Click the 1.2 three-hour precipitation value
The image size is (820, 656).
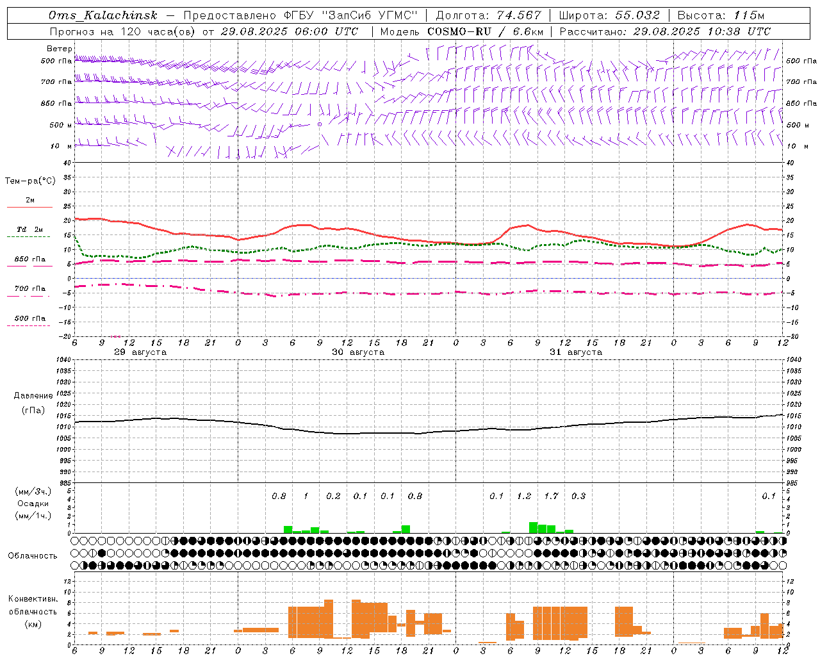(524, 496)
